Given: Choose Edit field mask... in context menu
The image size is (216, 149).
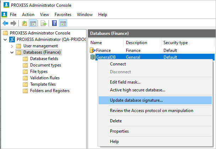Looking at the screenshot, I should 155,82.
